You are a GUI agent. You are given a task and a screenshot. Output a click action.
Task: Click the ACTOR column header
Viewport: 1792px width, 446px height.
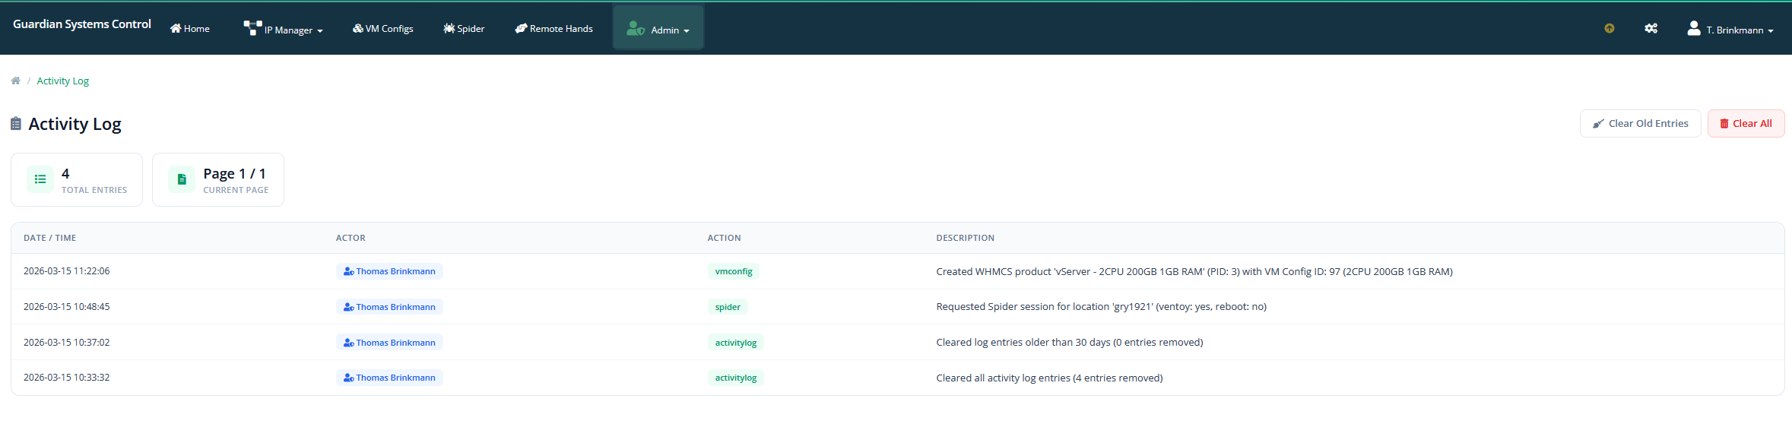pos(350,238)
